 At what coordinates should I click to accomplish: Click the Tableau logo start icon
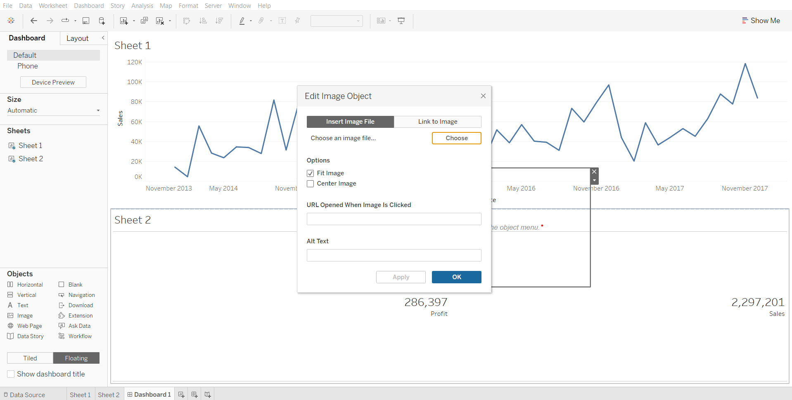click(11, 21)
